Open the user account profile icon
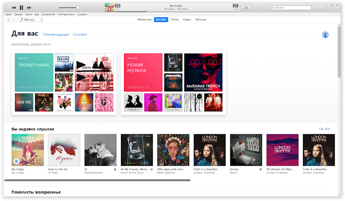Screen dimensions: 345x201 pos(325,35)
